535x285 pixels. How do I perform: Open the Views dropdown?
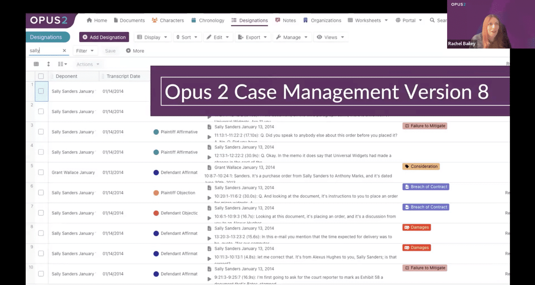(330, 37)
